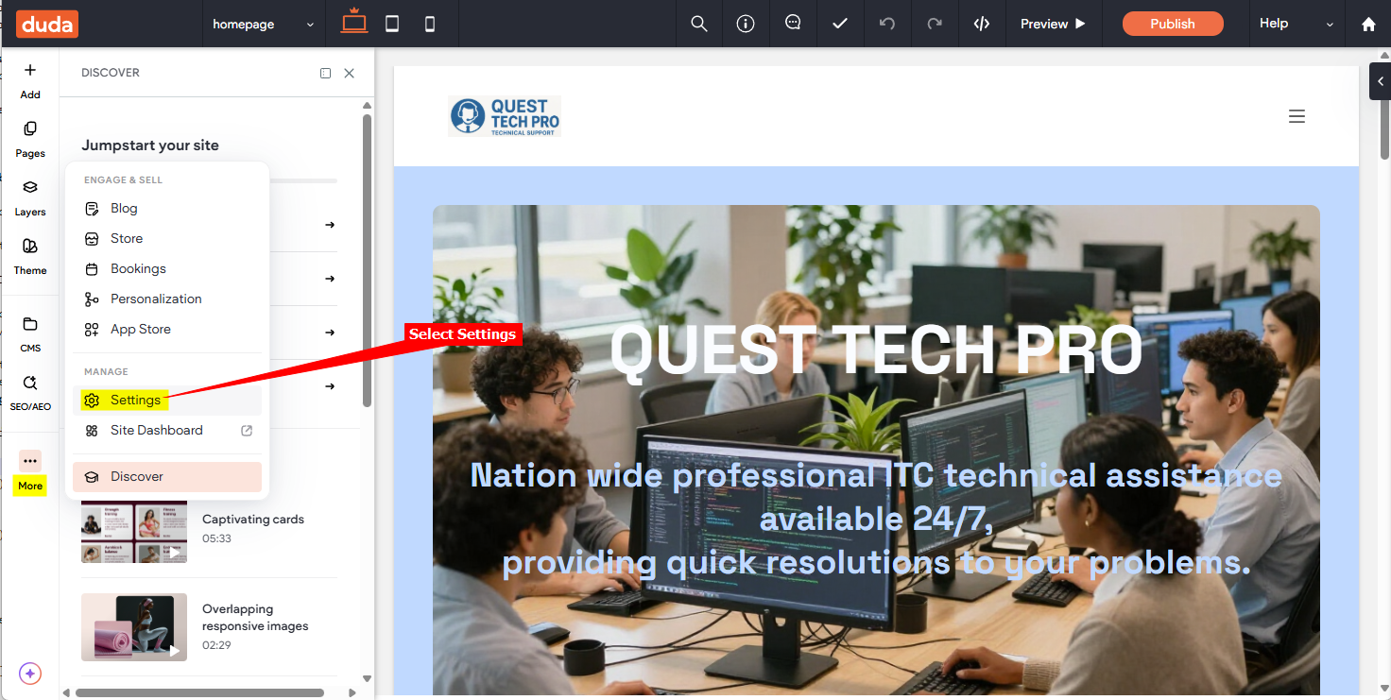Open the site info icon
The height and width of the screenshot is (700, 1391).
746,24
